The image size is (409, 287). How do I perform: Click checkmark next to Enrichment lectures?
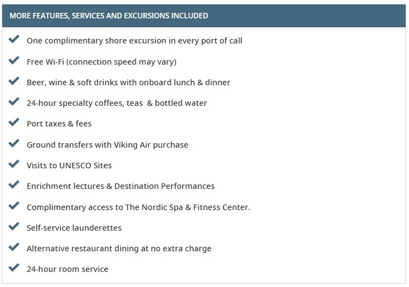pyautogui.click(x=14, y=184)
